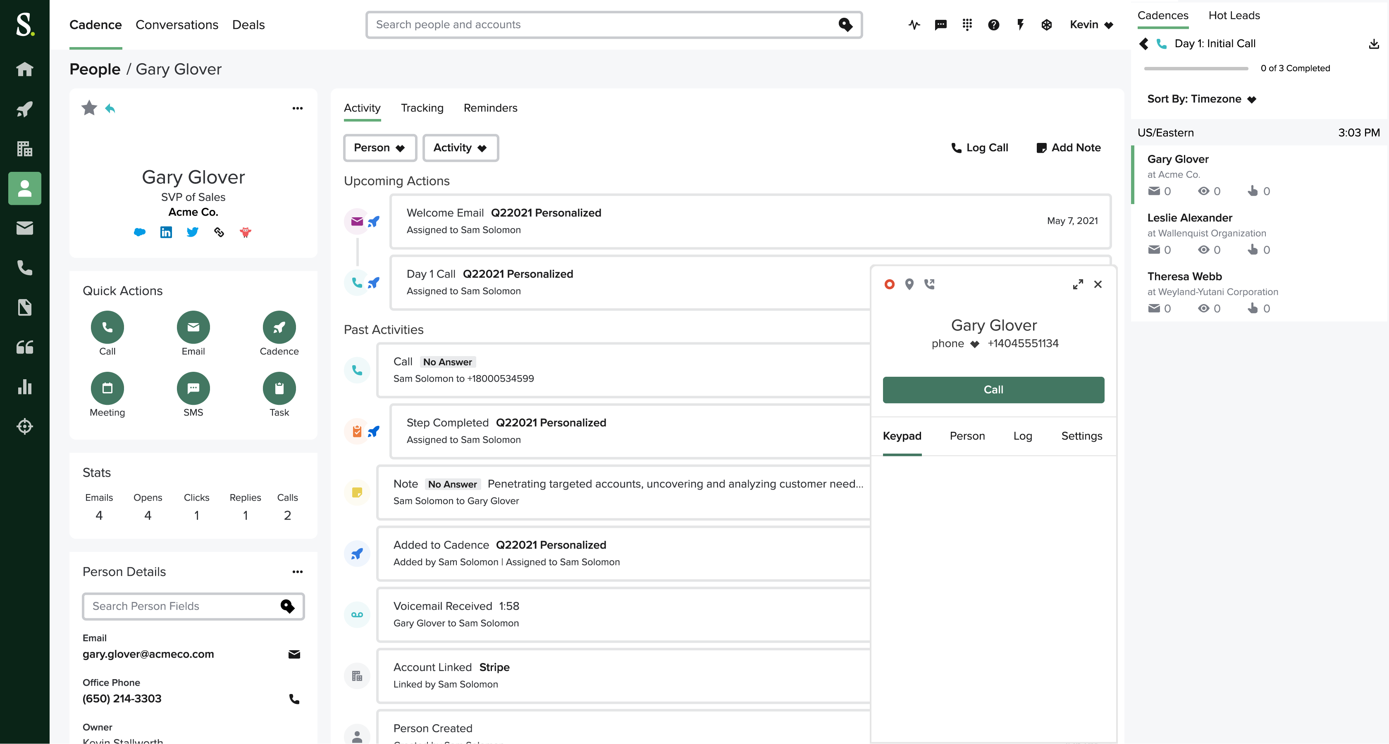Click the rocket Cadences icon in sidebar
The height and width of the screenshot is (744, 1389).
(24, 109)
